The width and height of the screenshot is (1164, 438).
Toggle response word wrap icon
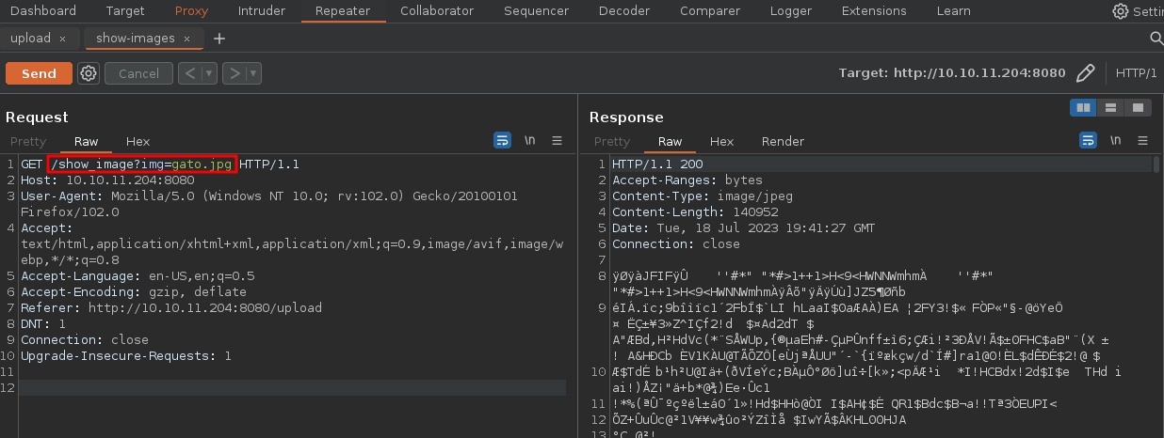coord(1089,140)
